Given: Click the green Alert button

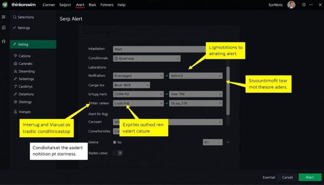Looking at the screenshot, I should (x=310, y=177).
